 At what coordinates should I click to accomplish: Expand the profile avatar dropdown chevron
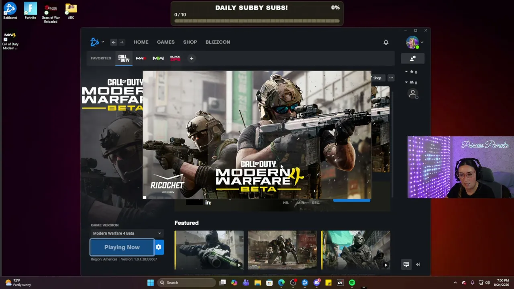pos(422,42)
